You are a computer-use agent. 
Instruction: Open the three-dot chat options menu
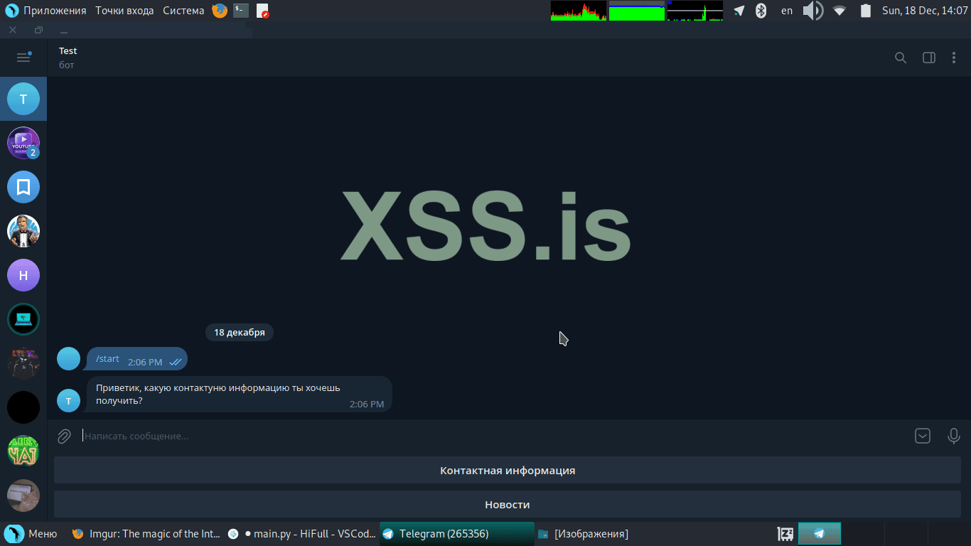[x=954, y=58]
